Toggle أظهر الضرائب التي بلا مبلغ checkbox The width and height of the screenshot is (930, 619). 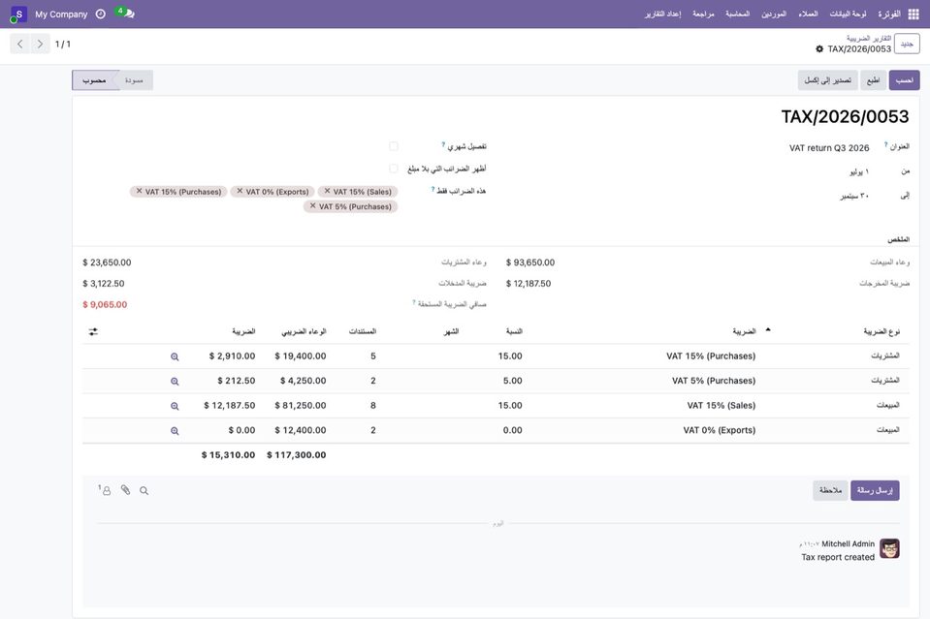point(393,169)
